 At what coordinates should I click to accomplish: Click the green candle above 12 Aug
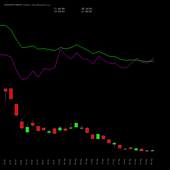[98, 136]
